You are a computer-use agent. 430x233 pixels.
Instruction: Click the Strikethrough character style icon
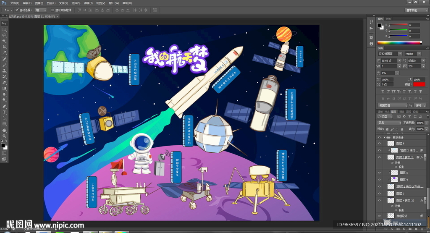click(x=420, y=92)
